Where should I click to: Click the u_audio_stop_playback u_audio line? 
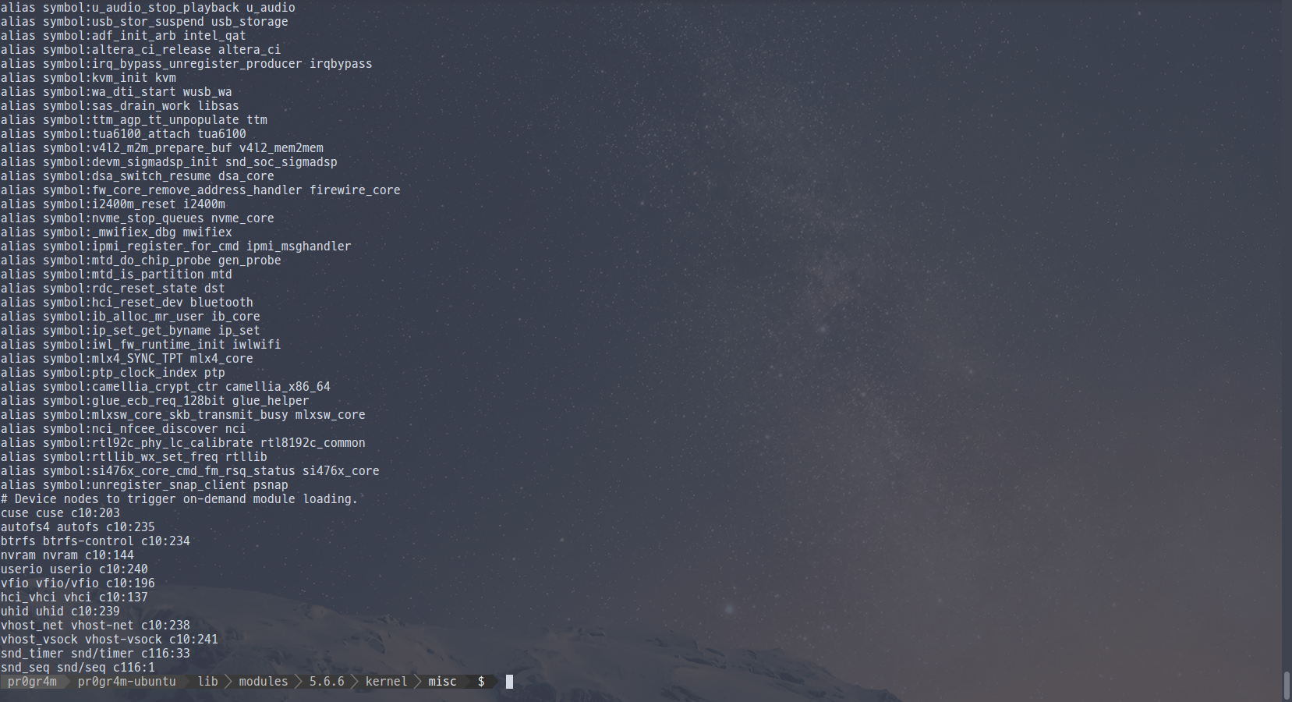tap(148, 8)
